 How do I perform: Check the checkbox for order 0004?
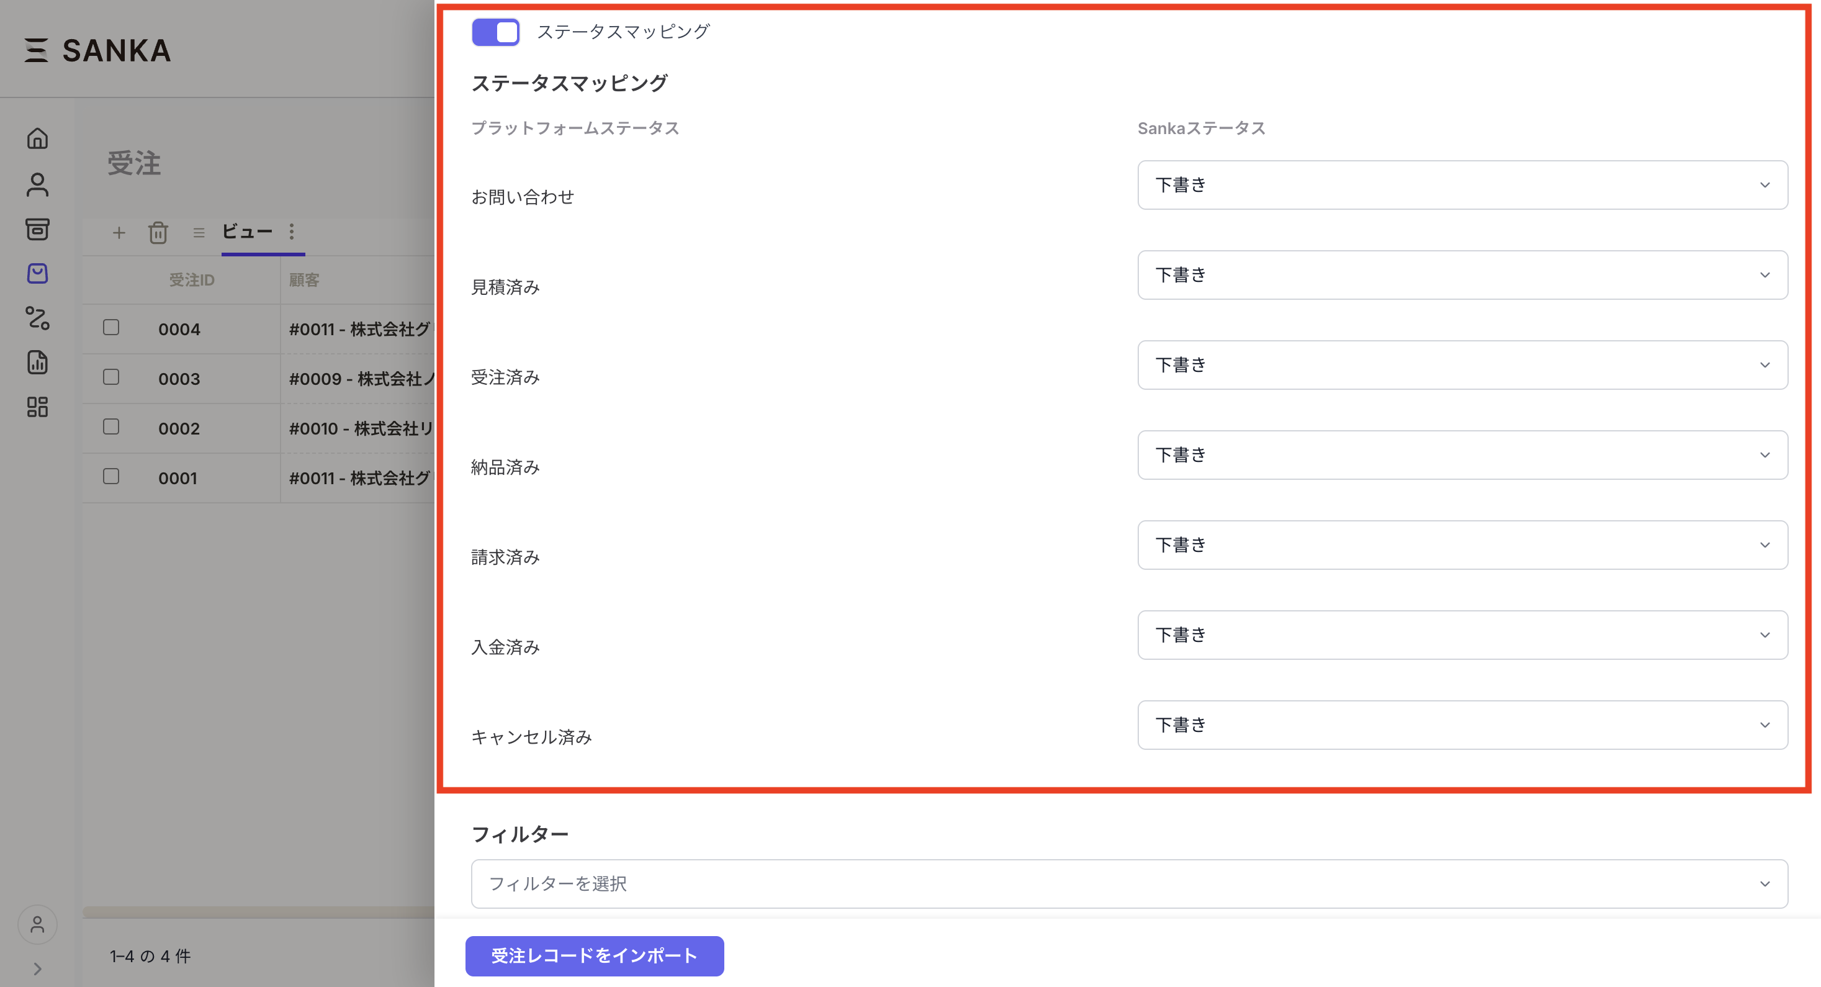click(111, 327)
